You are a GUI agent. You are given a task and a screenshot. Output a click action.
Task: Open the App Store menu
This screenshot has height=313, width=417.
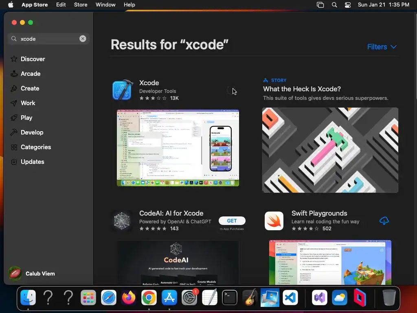[35, 5]
